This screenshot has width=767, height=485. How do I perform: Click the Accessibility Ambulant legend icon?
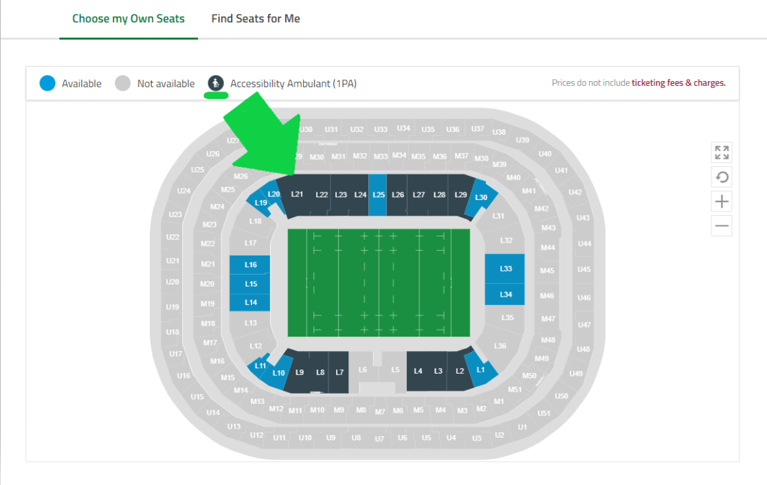point(216,84)
